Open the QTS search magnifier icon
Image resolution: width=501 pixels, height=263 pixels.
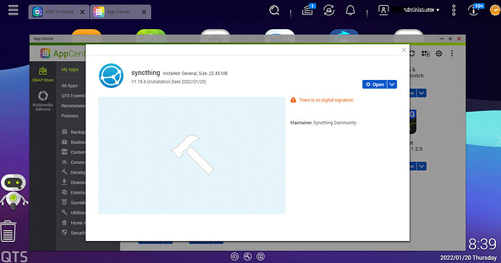point(274,10)
